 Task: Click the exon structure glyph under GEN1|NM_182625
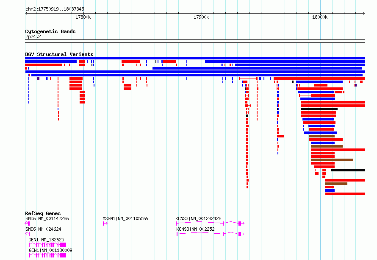(47, 245)
